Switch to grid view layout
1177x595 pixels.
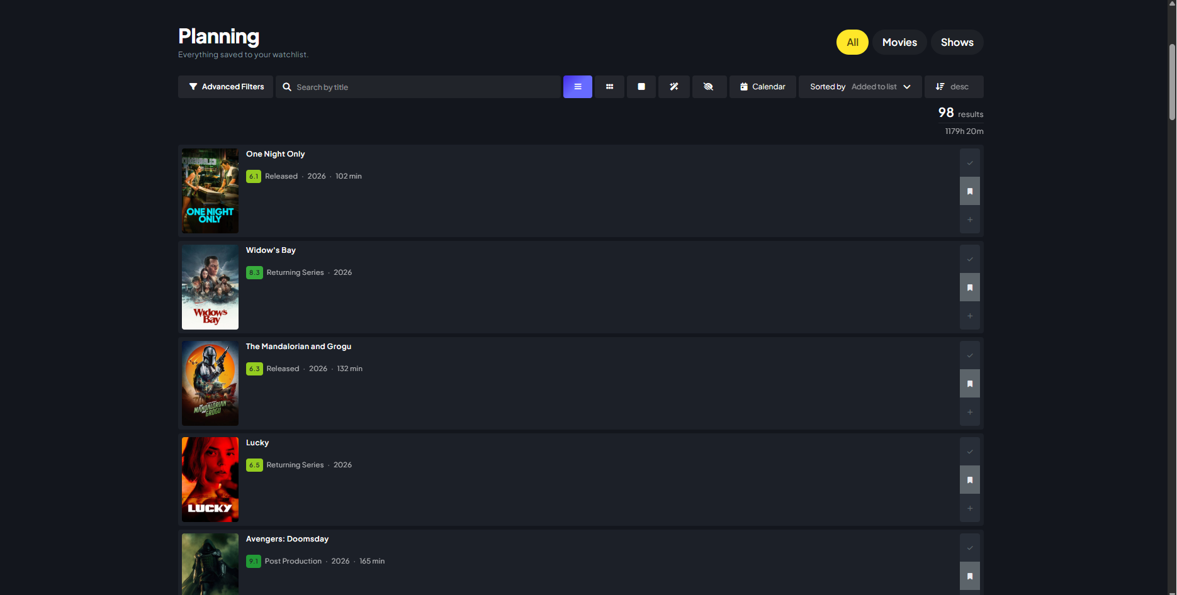click(x=609, y=87)
